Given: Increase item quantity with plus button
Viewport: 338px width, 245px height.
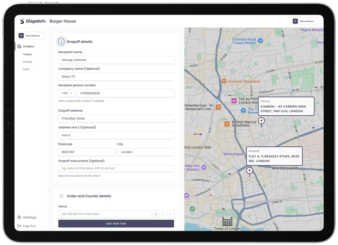Looking at the screenshot, I should coord(170,214).
